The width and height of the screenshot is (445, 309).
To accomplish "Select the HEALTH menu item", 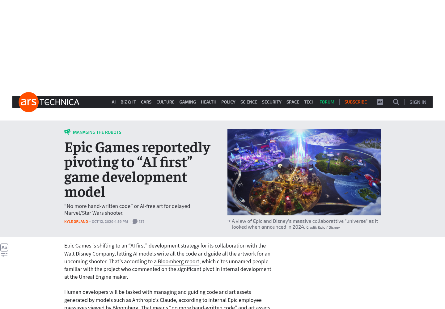I will 209,102.
